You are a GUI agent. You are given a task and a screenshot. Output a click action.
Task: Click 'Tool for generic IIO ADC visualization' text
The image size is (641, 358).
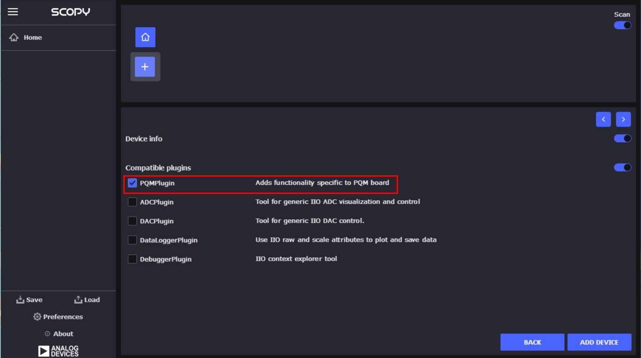click(x=338, y=202)
